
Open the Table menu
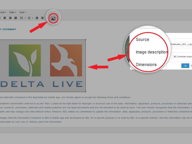[13, 12]
